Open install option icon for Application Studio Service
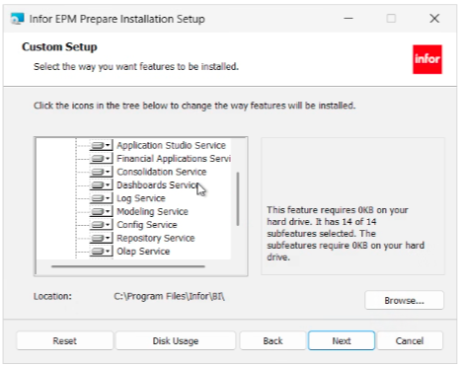The width and height of the screenshot is (460, 366). 101,145
